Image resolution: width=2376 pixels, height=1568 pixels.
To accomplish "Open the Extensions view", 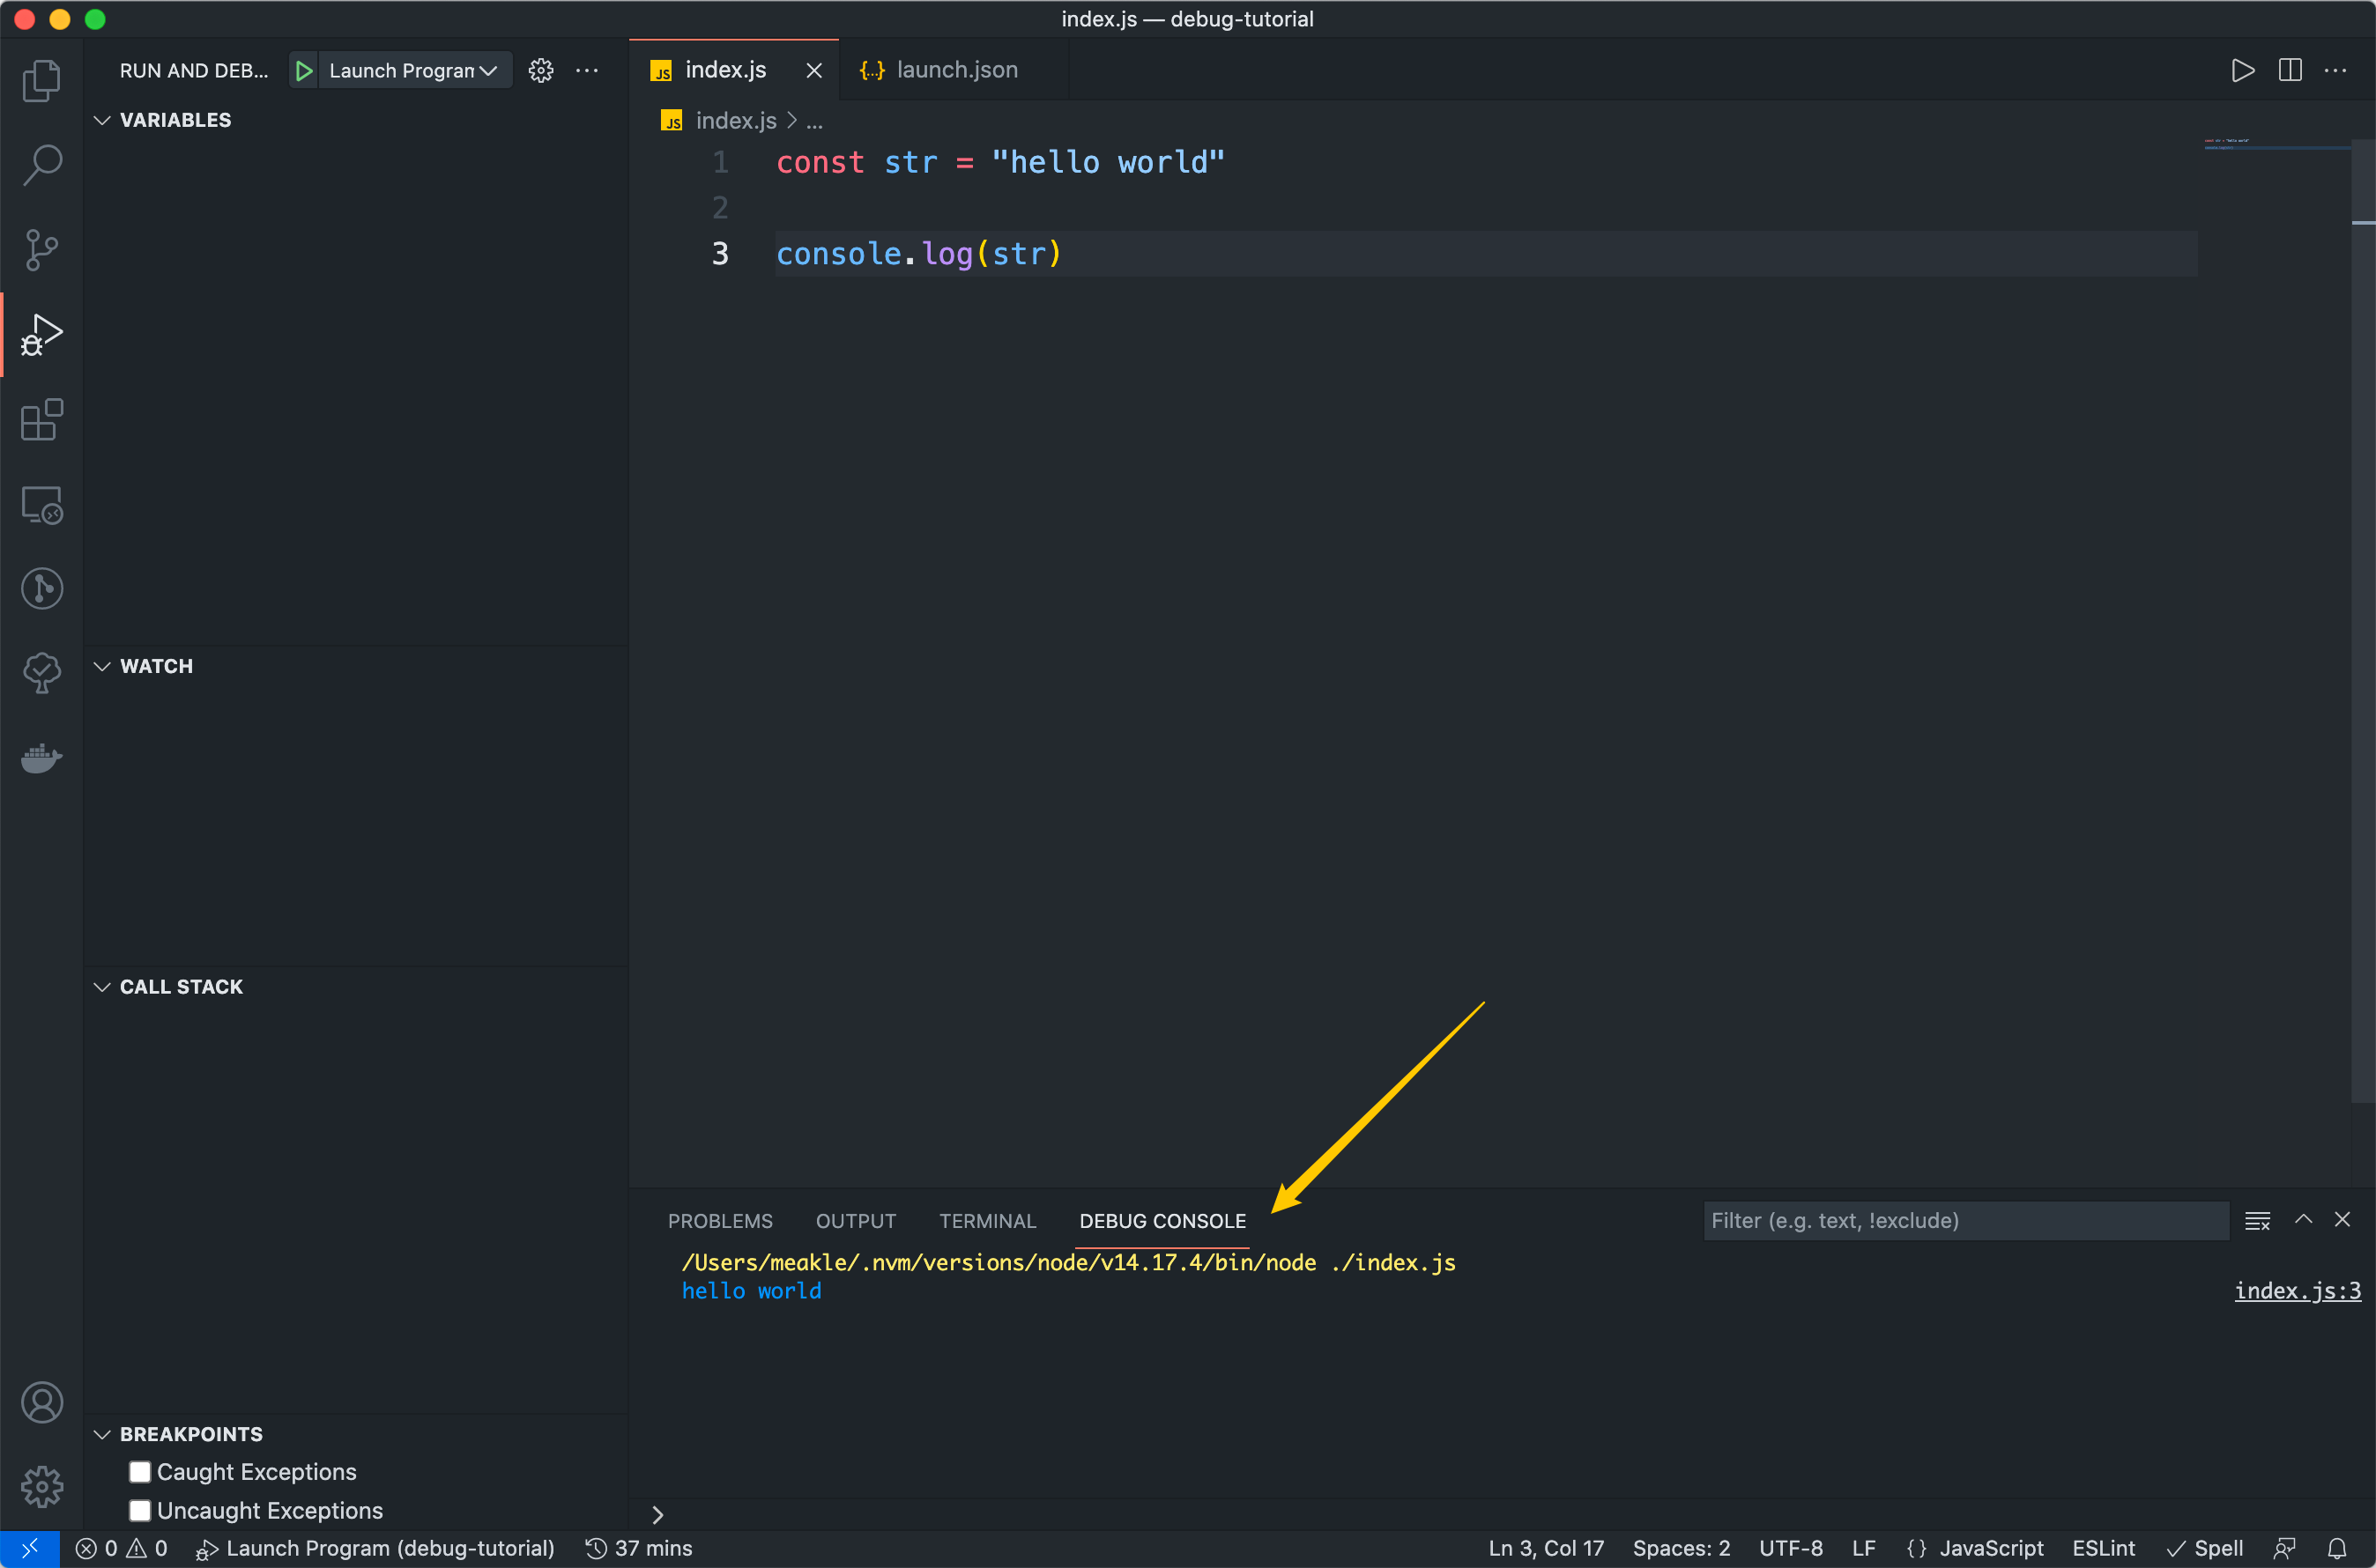I will tap(41, 420).
